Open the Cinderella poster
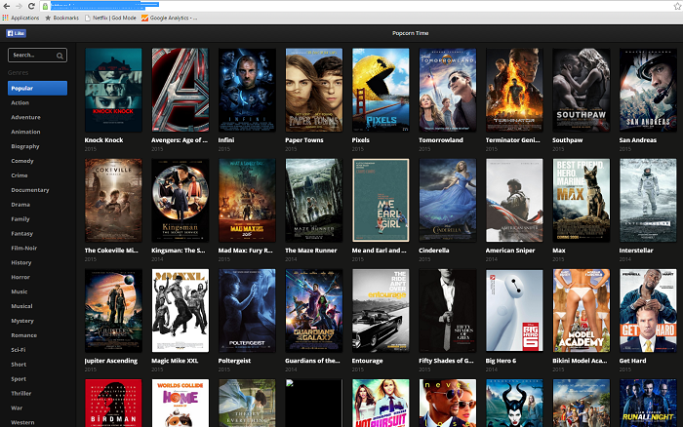 447,200
